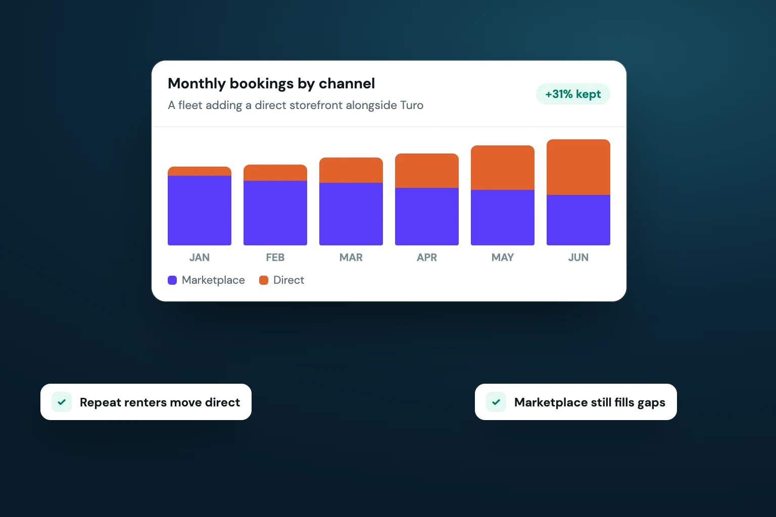
Task: Click the purple Marketplace segment of the MAR bar
Action: (x=351, y=214)
